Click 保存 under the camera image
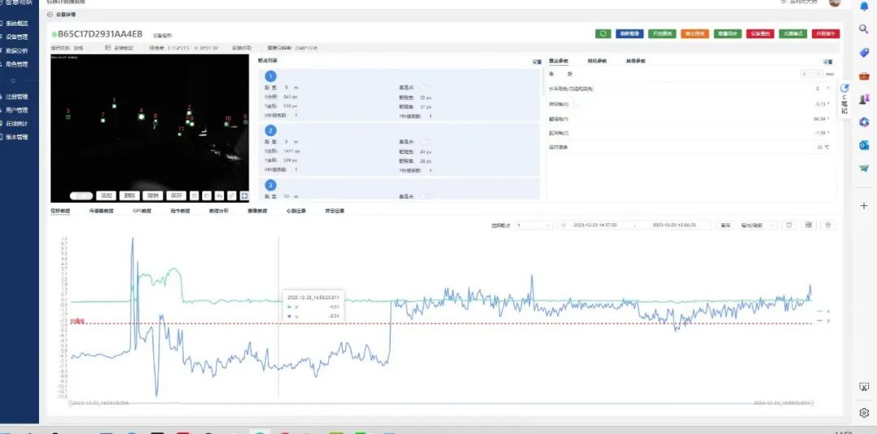The height and width of the screenshot is (434, 877). pyautogui.click(x=175, y=196)
